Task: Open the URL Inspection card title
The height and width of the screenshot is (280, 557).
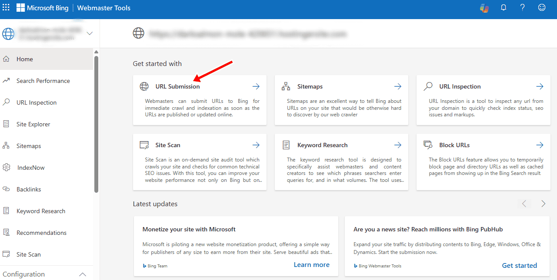Action: 460,86
